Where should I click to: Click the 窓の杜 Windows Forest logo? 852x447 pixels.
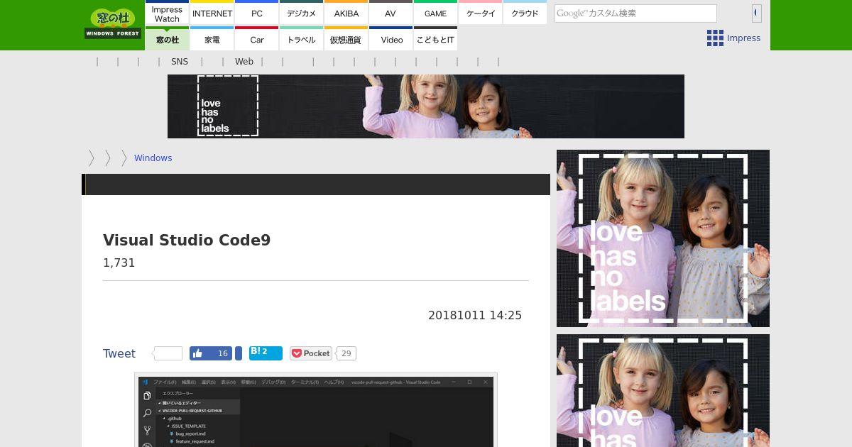(112, 23)
